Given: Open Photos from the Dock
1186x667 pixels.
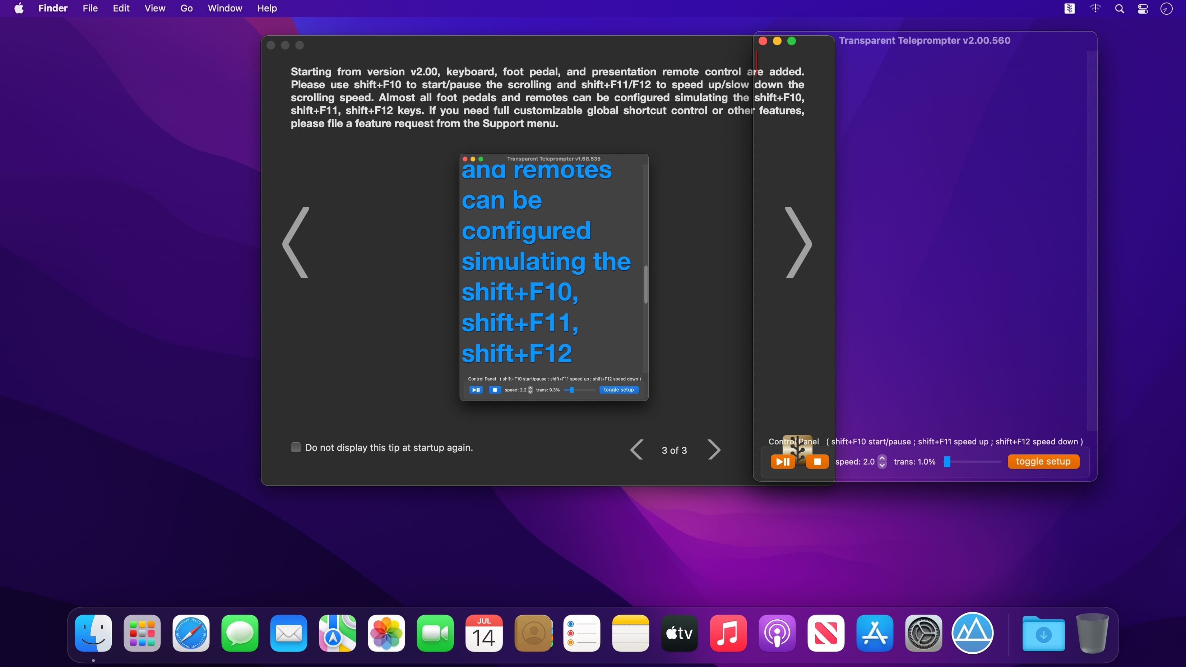Looking at the screenshot, I should (386, 633).
